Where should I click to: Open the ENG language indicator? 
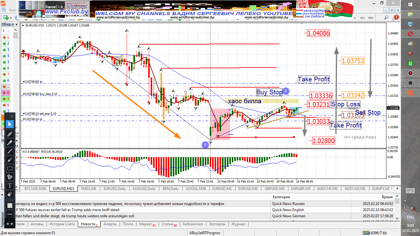pyautogui.click(x=410, y=217)
